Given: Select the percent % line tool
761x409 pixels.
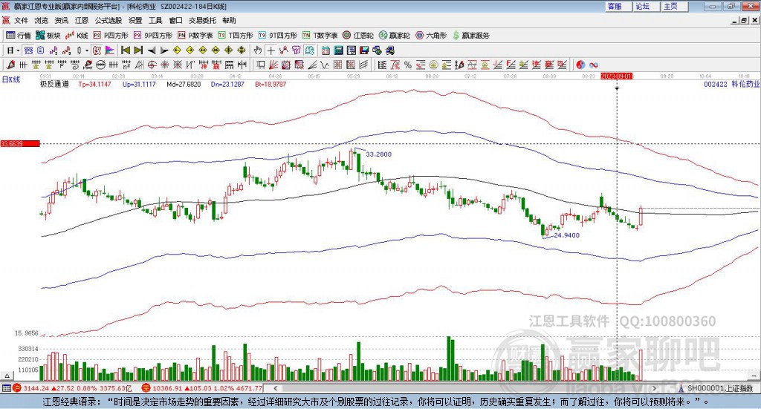Looking at the screenshot, I should pyautogui.click(x=408, y=65).
